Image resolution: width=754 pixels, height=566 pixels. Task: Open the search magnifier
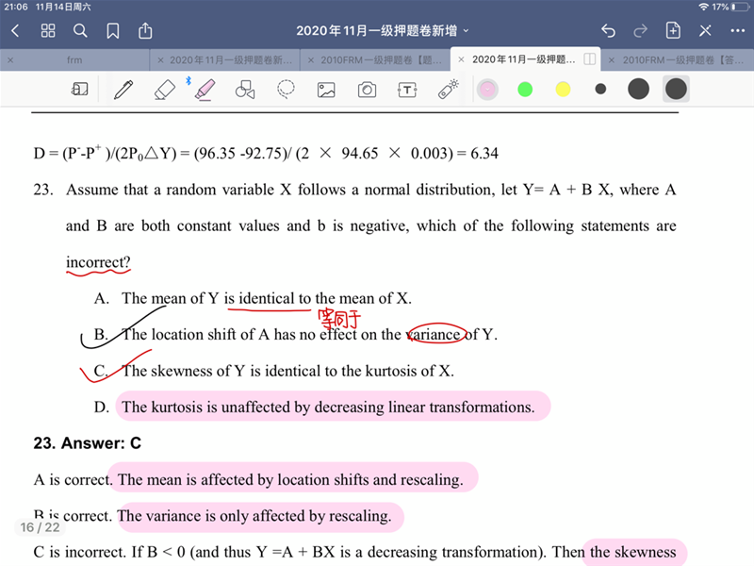tap(80, 31)
